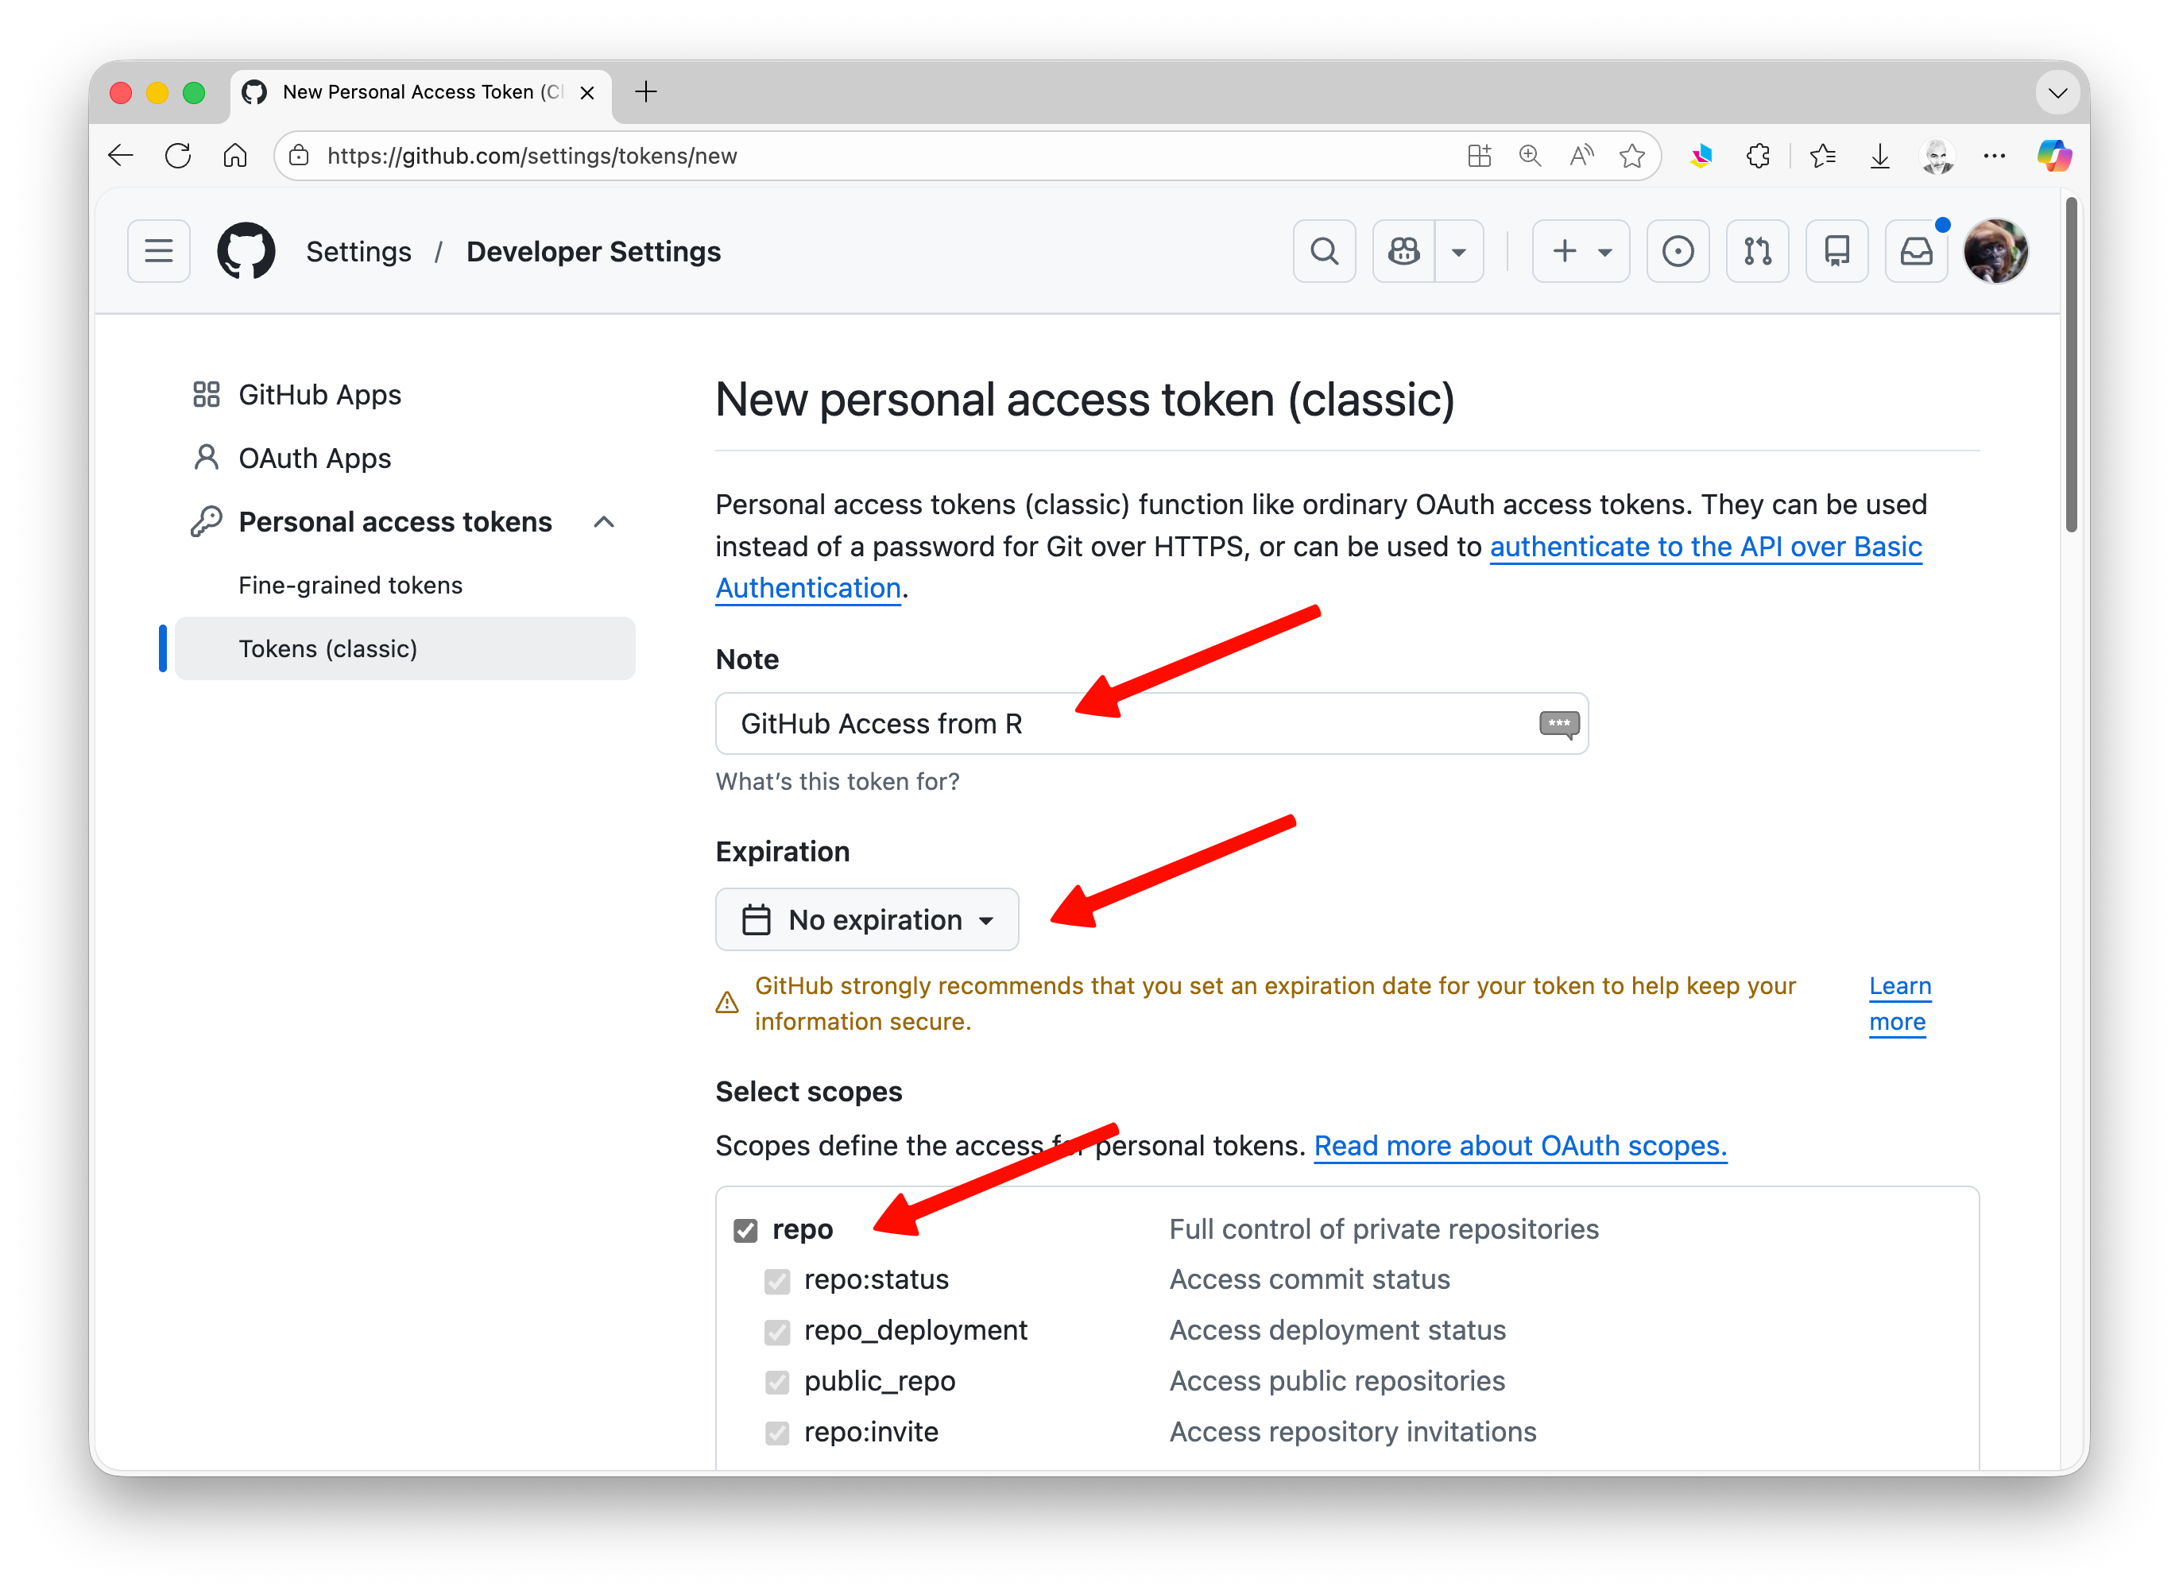Open the No expiration dropdown
This screenshot has width=2179, height=1594.
point(866,919)
